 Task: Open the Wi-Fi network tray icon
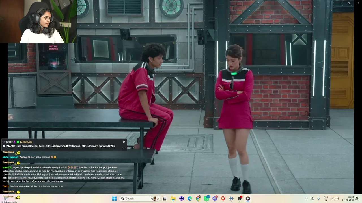tap(333, 198)
